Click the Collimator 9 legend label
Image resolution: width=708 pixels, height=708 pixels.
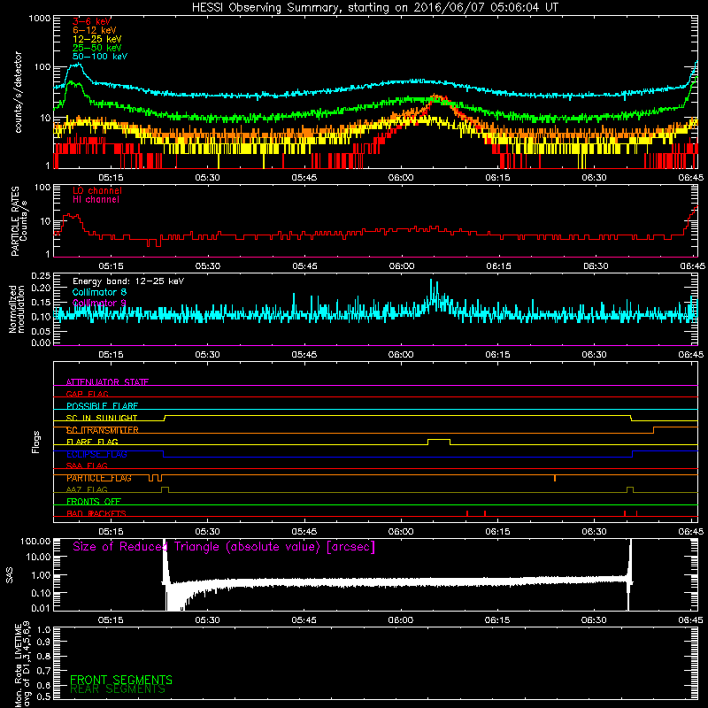pos(99,303)
